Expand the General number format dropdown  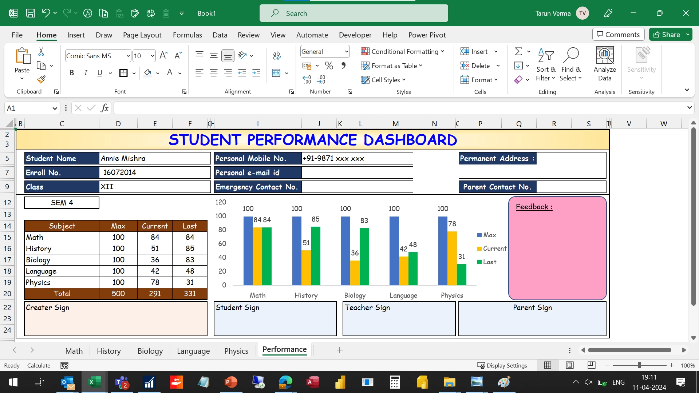(346, 52)
